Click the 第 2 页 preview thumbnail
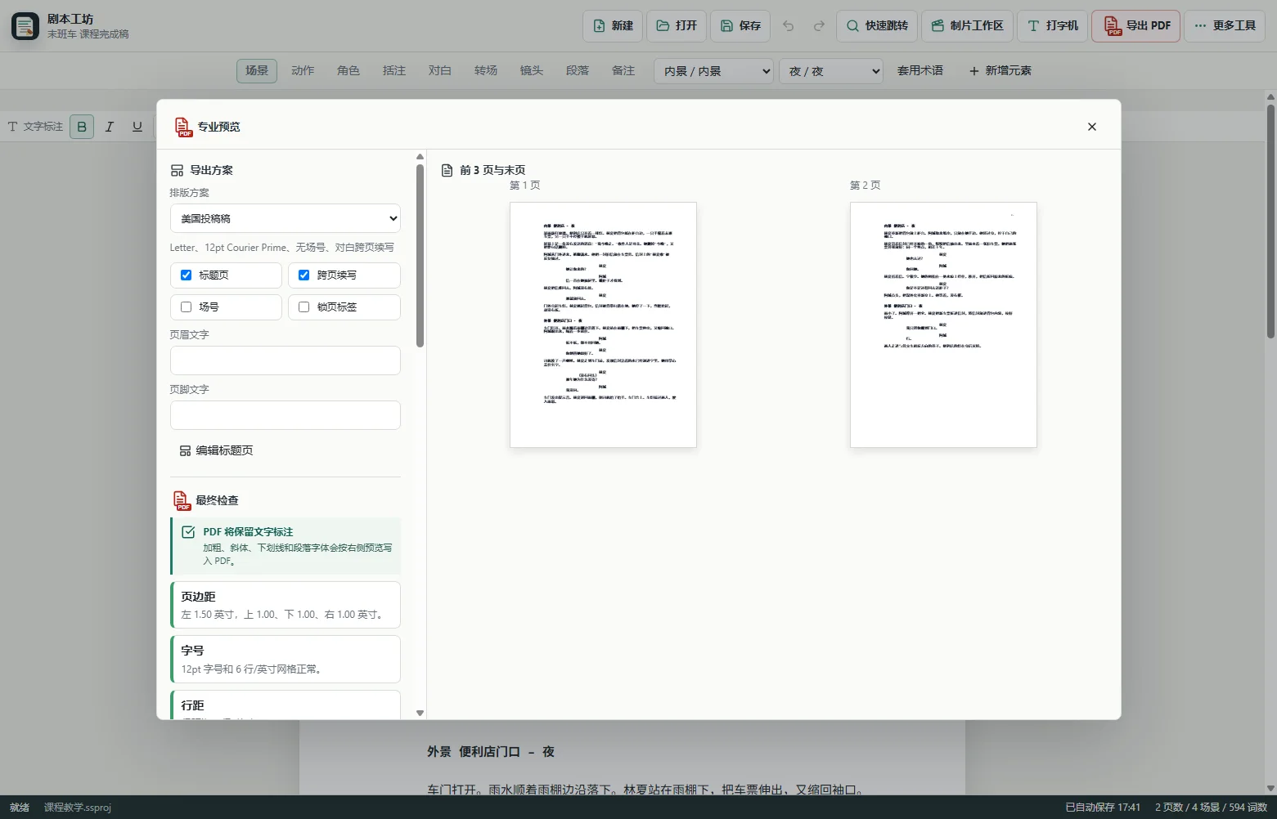This screenshot has height=819, width=1277. pyautogui.click(x=943, y=324)
